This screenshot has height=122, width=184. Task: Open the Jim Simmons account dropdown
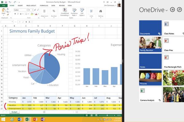[116, 5]
